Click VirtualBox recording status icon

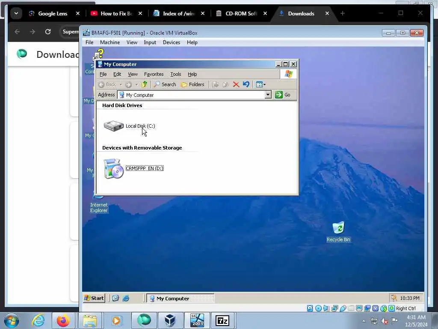(367, 308)
